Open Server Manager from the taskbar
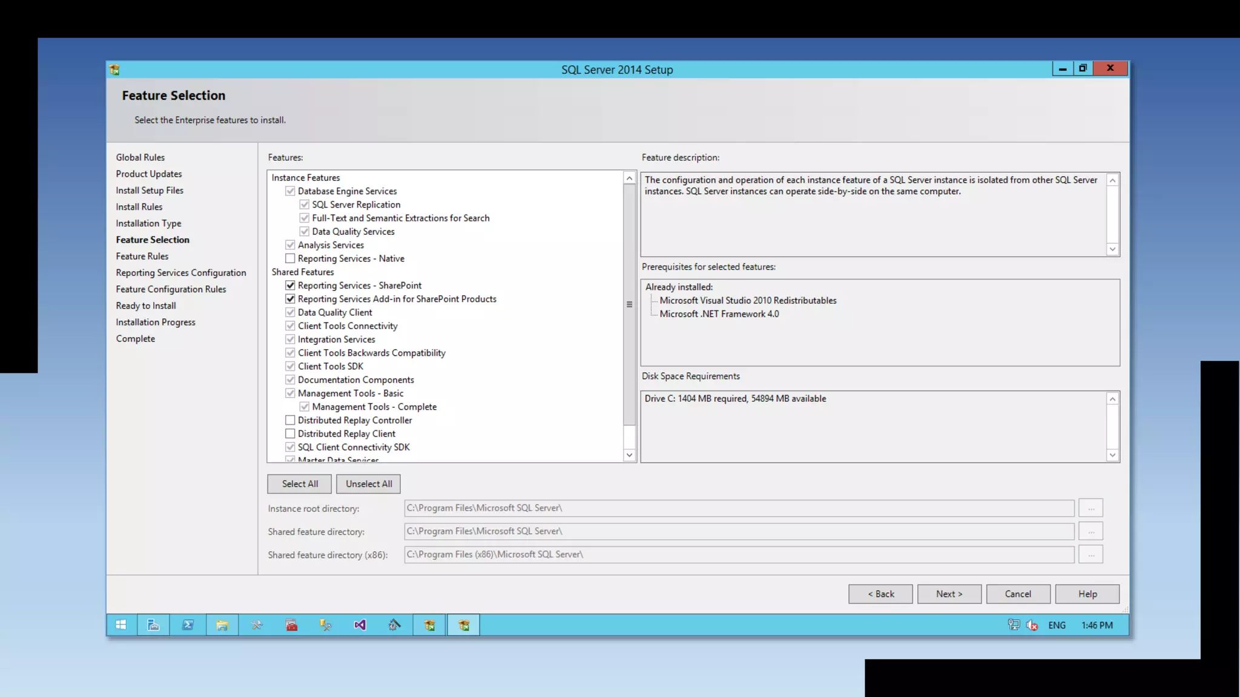Image resolution: width=1240 pixels, height=697 pixels. [x=153, y=625]
